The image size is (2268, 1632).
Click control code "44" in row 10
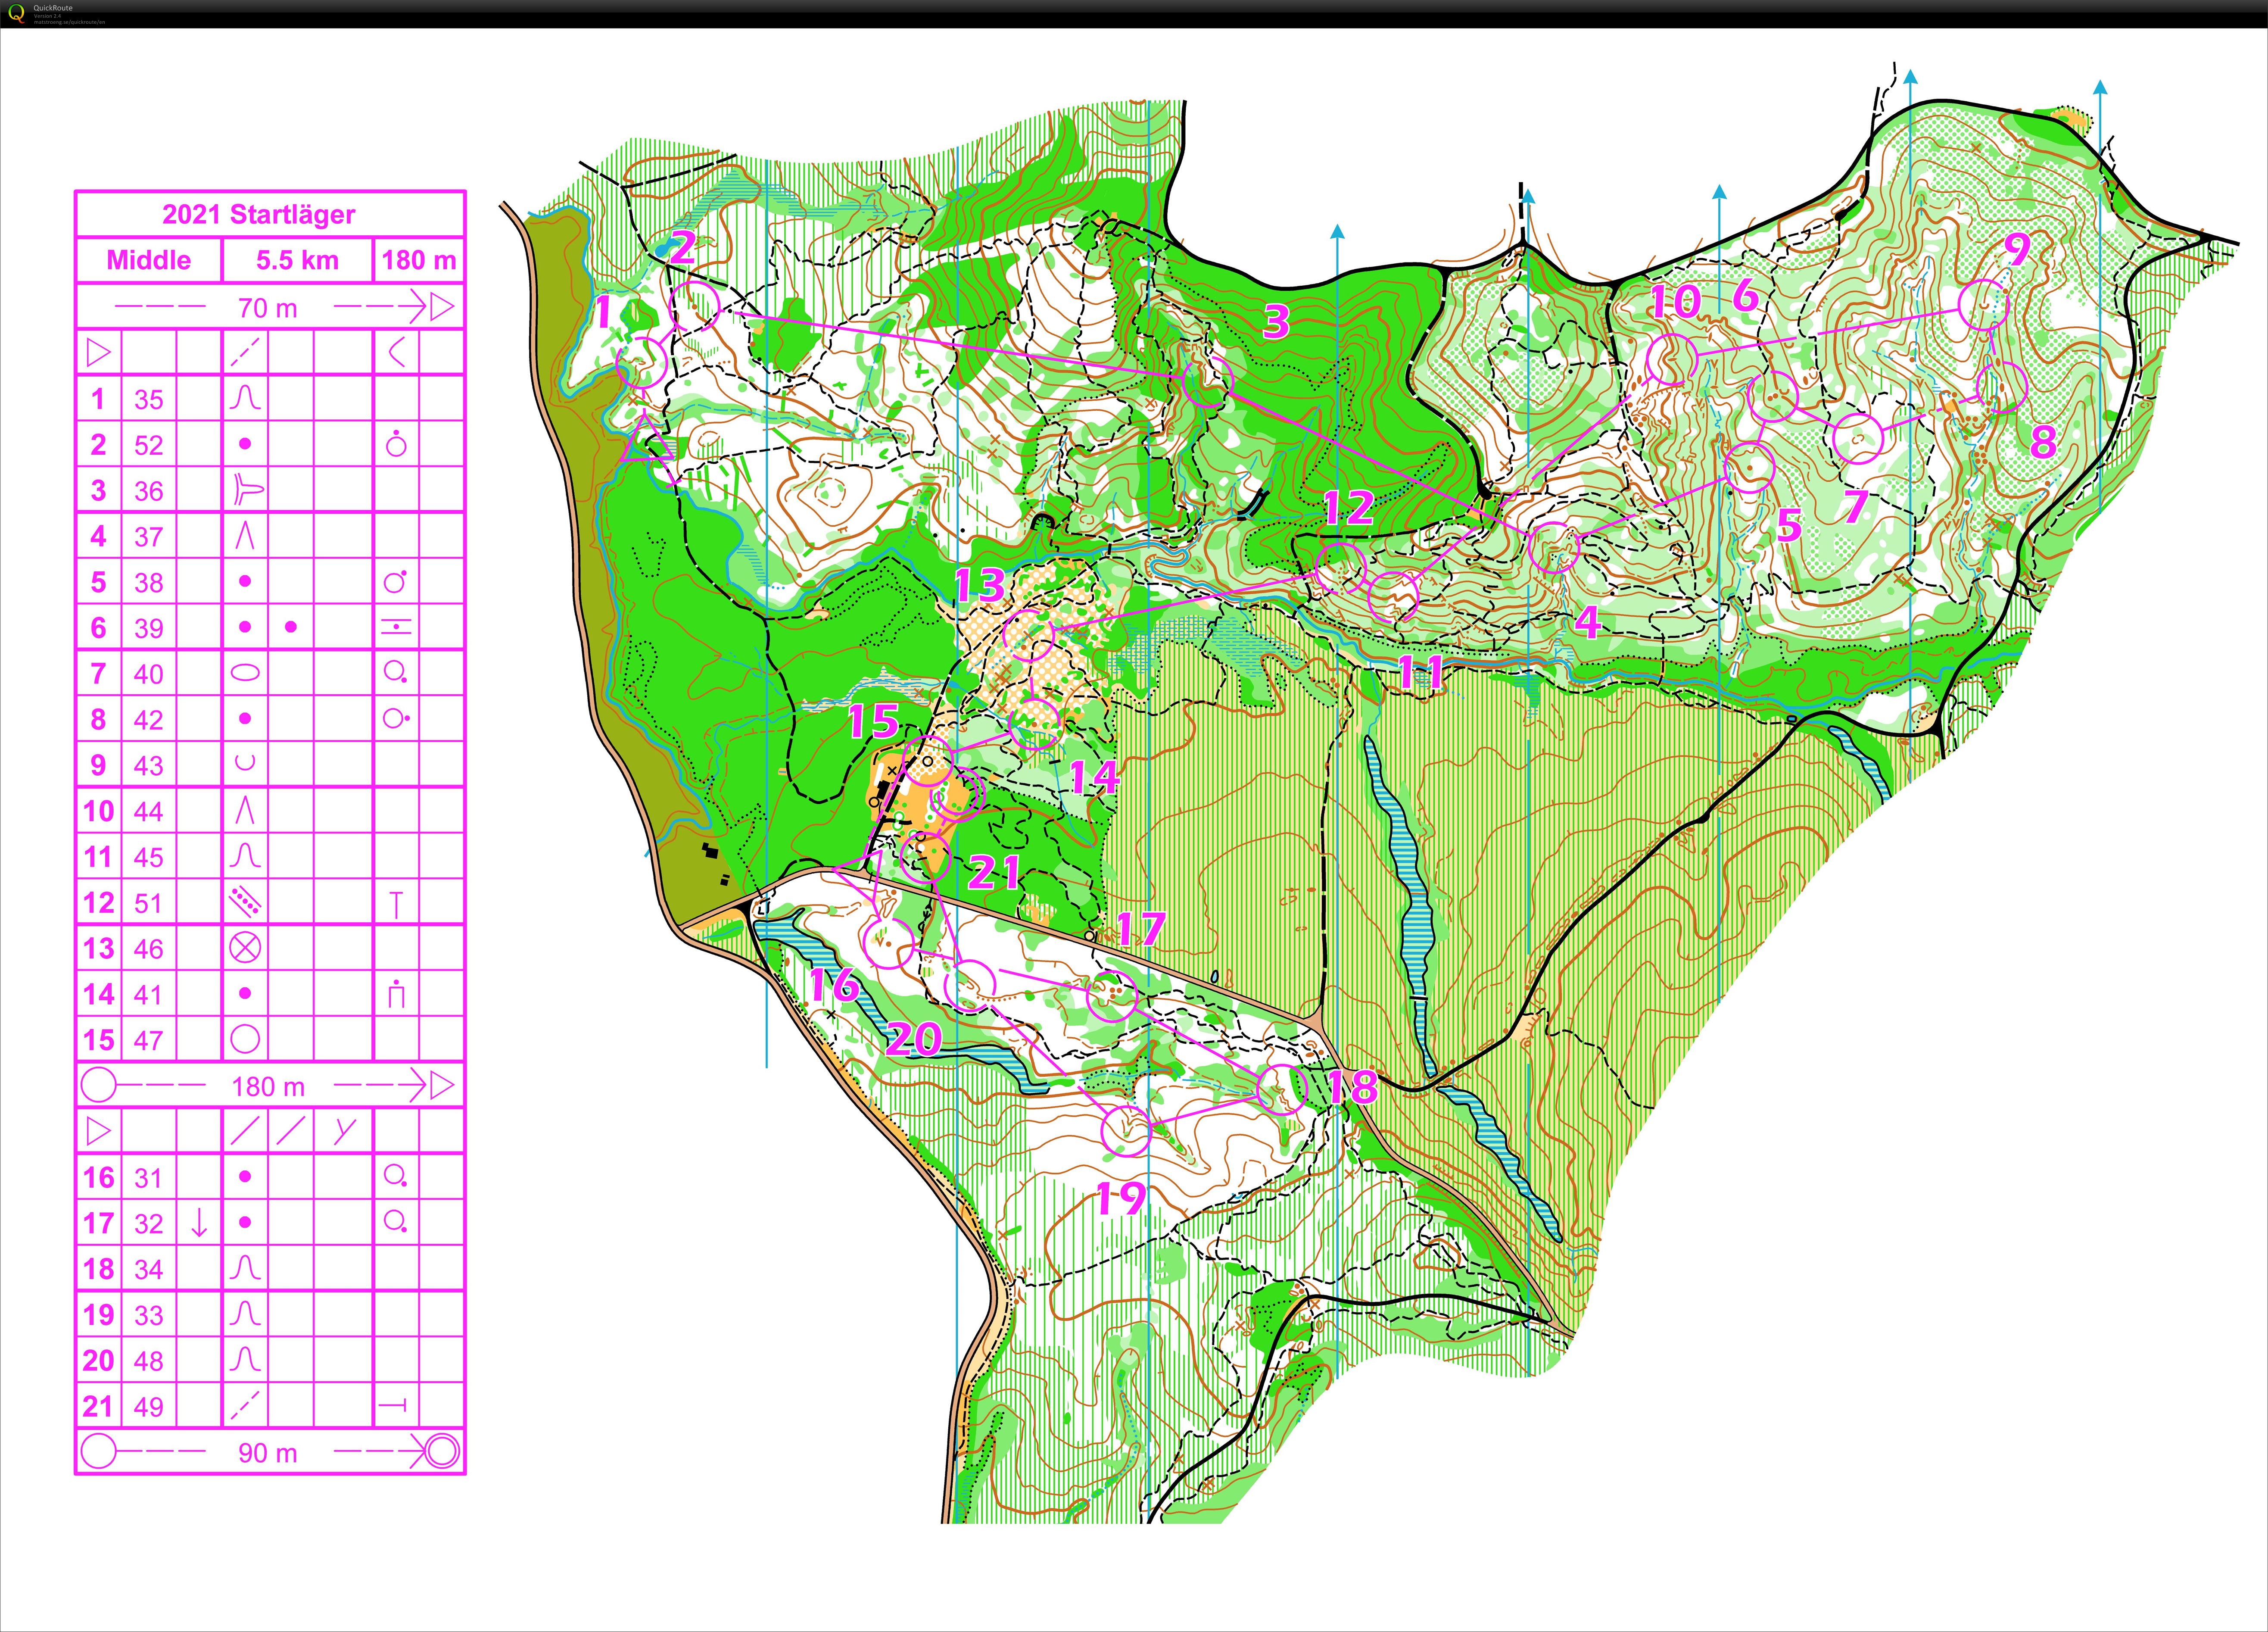pos(148,811)
